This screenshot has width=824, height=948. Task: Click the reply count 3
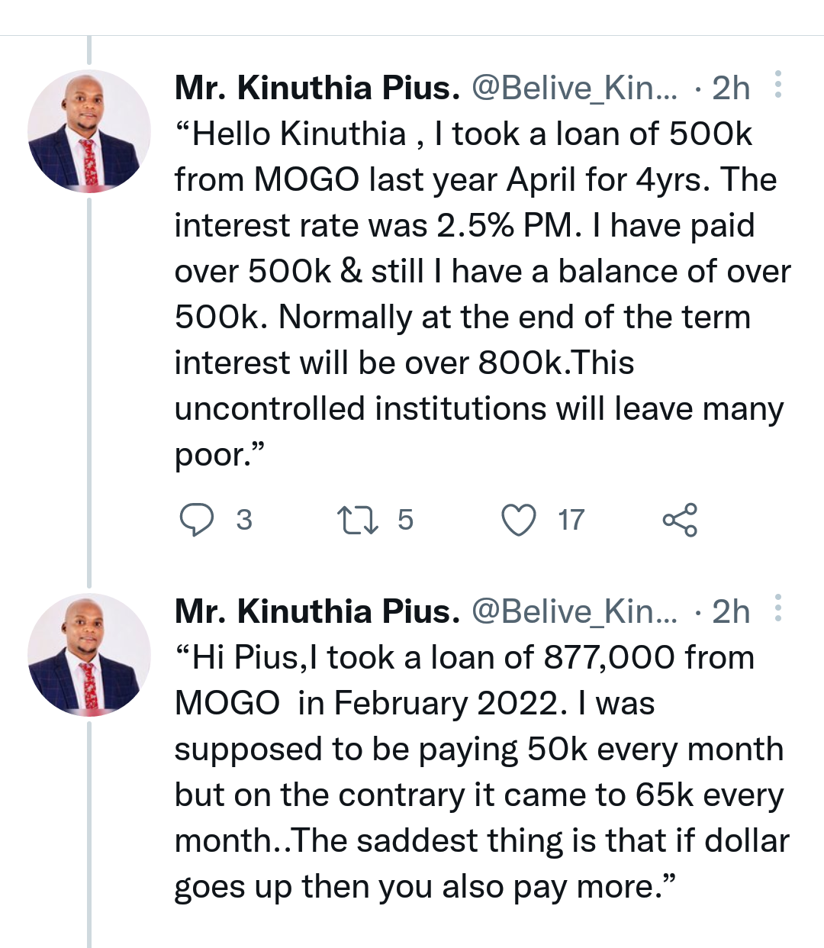click(244, 520)
